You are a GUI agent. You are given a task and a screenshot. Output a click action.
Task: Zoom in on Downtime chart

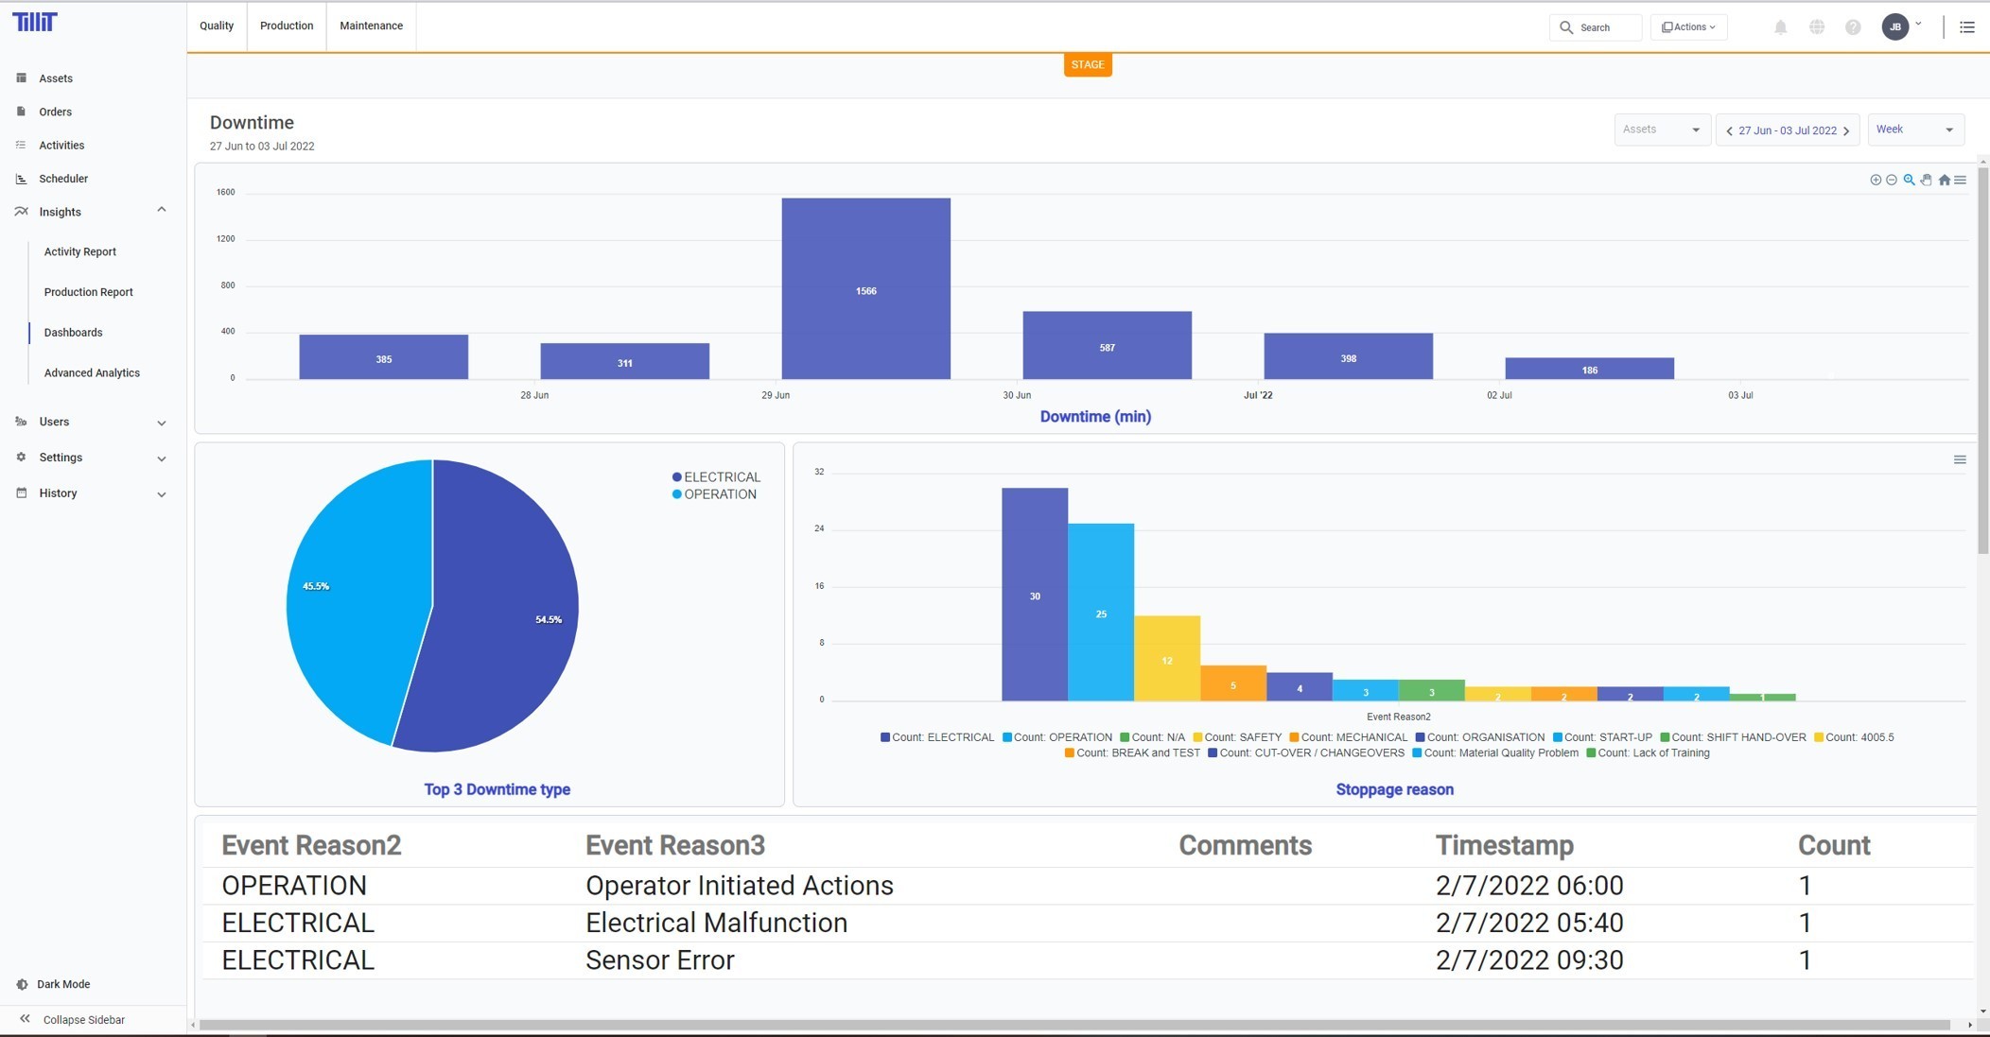1875,180
